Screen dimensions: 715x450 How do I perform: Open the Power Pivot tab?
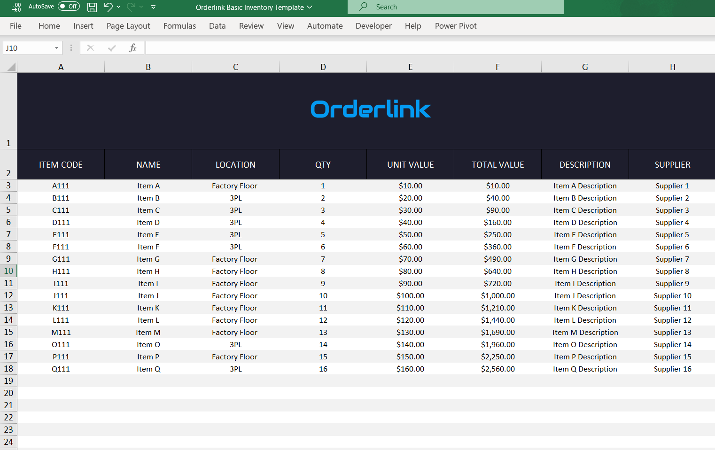pyautogui.click(x=456, y=26)
